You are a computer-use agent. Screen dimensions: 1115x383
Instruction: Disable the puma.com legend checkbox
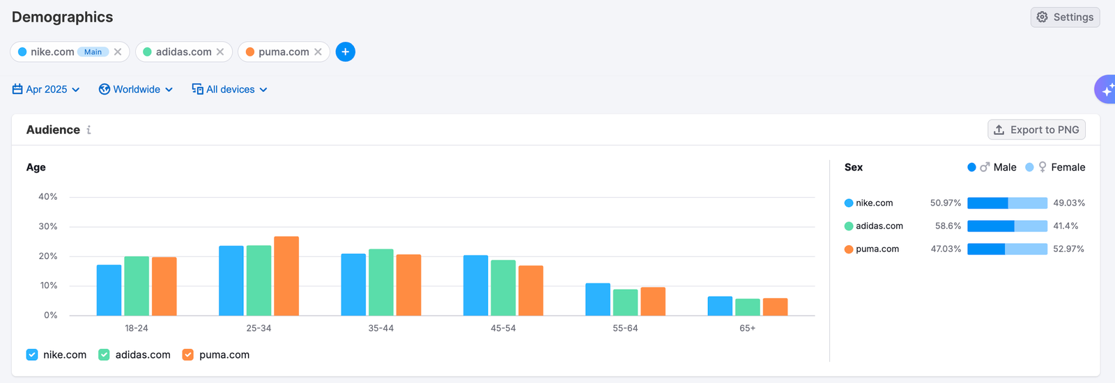(x=187, y=354)
